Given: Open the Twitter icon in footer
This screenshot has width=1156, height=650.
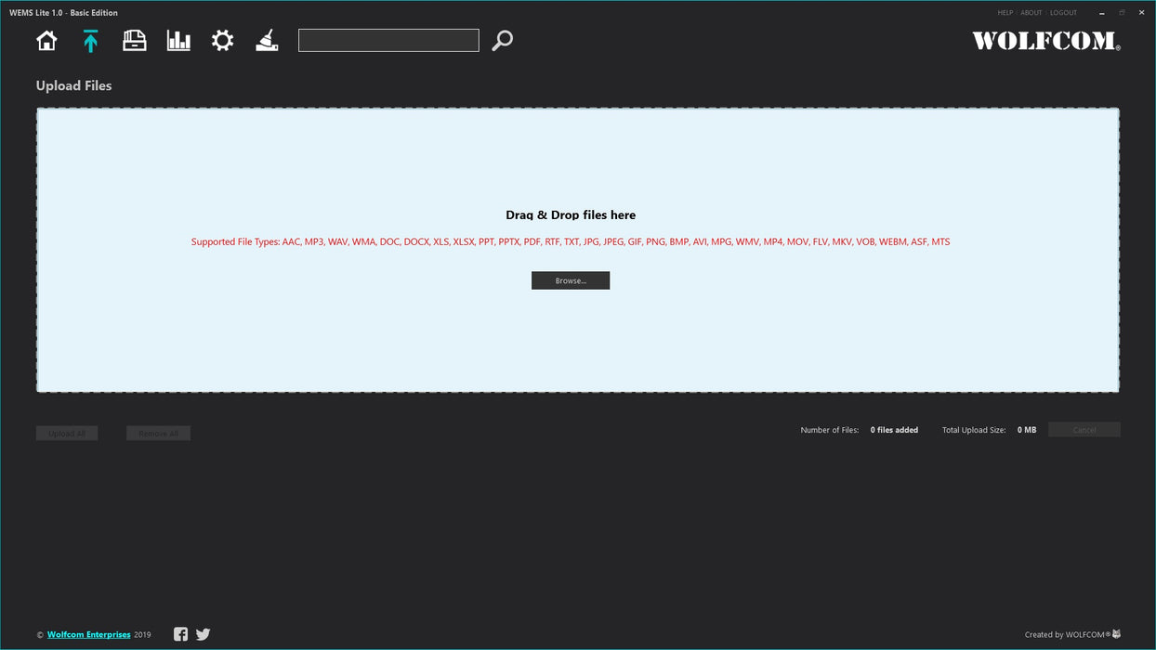Looking at the screenshot, I should 203,634.
